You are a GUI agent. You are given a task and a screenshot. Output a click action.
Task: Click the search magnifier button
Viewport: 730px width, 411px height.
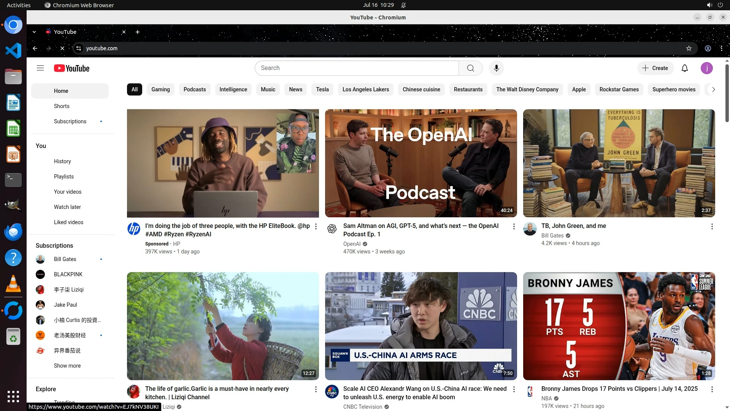coord(470,68)
